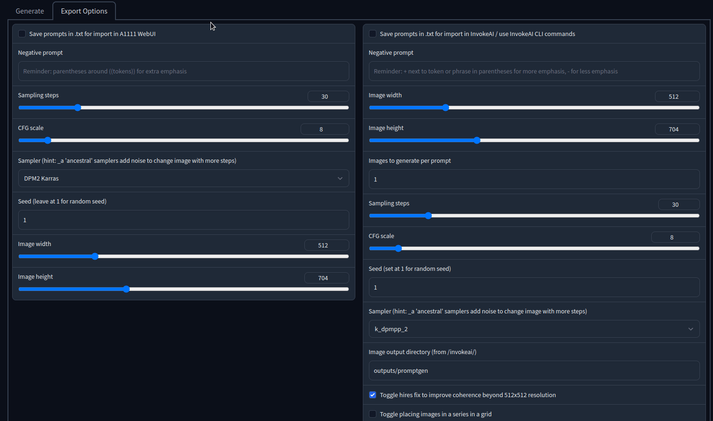Disable the hires fix toggle checkbox
Viewport: 713px width, 421px height.
(x=373, y=395)
